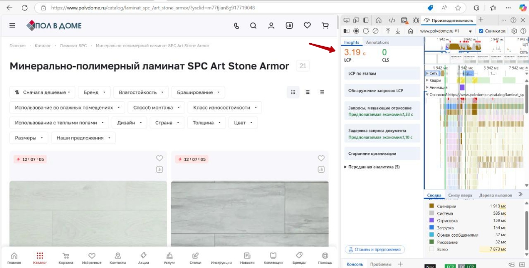Viewport: 529px width, 268px height.
Task: Add second product to comparison
Action: [321, 169]
